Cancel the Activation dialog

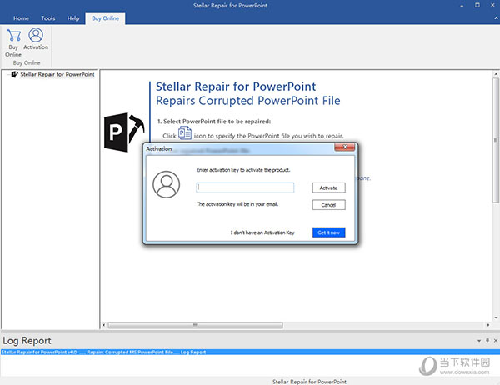329,205
